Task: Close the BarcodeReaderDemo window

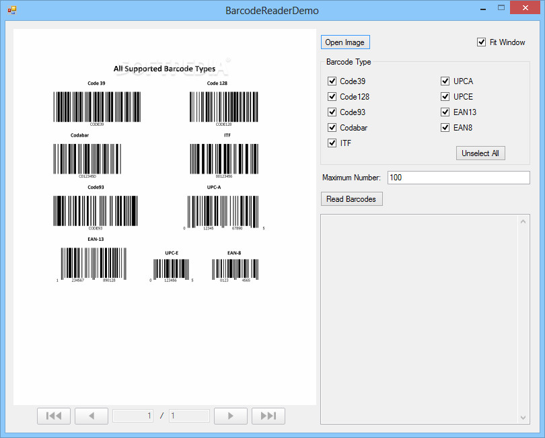Action: click(525, 7)
